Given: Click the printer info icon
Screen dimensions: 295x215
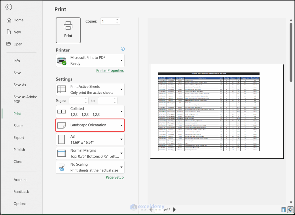Looking at the screenshot, I should tap(123, 49).
